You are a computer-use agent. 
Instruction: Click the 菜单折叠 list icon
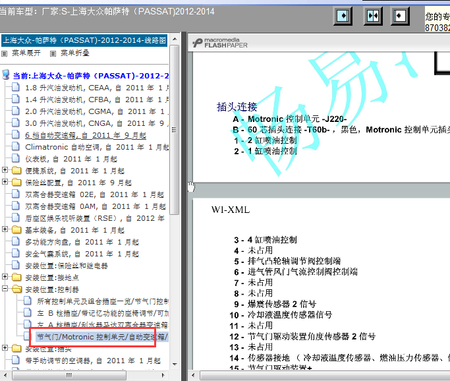click(53, 53)
